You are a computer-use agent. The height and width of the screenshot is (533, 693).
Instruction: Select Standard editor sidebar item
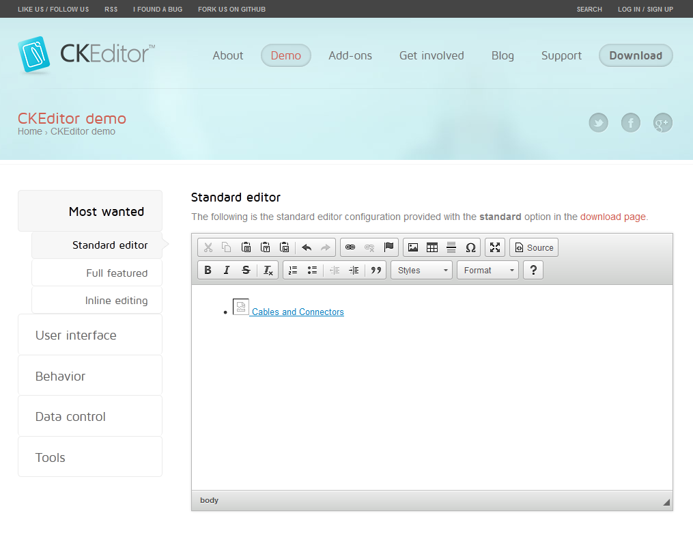pos(97,245)
